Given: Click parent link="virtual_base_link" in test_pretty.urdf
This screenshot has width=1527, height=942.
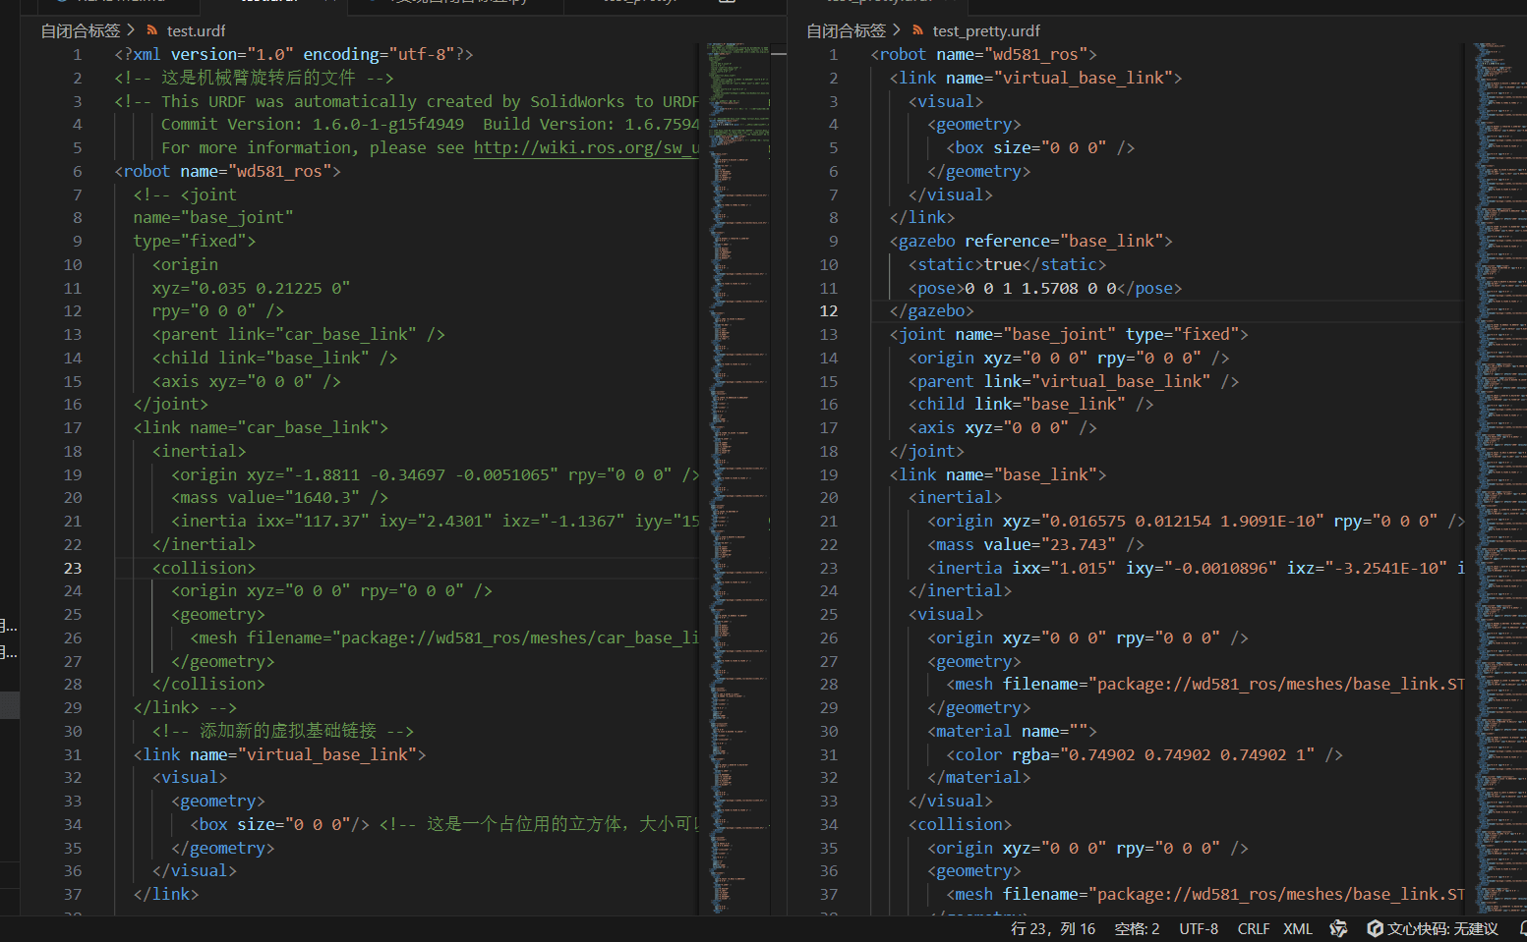Looking at the screenshot, I should point(1074,382).
